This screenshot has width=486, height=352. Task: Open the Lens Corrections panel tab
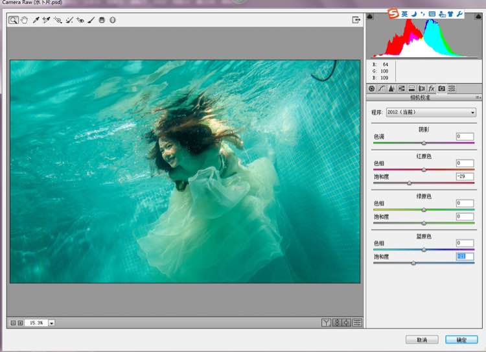click(x=422, y=89)
